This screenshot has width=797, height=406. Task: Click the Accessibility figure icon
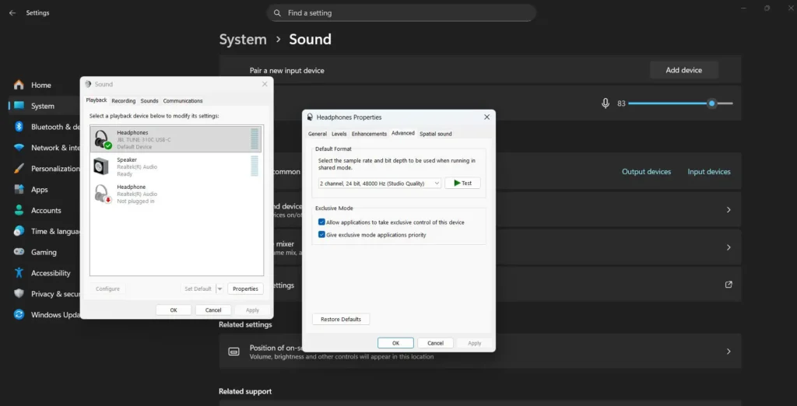(x=19, y=272)
